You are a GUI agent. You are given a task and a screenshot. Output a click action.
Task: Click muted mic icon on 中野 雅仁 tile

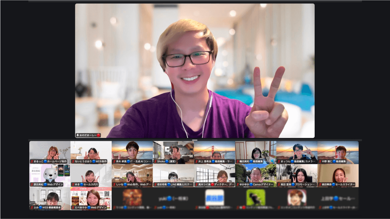click(320, 161)
